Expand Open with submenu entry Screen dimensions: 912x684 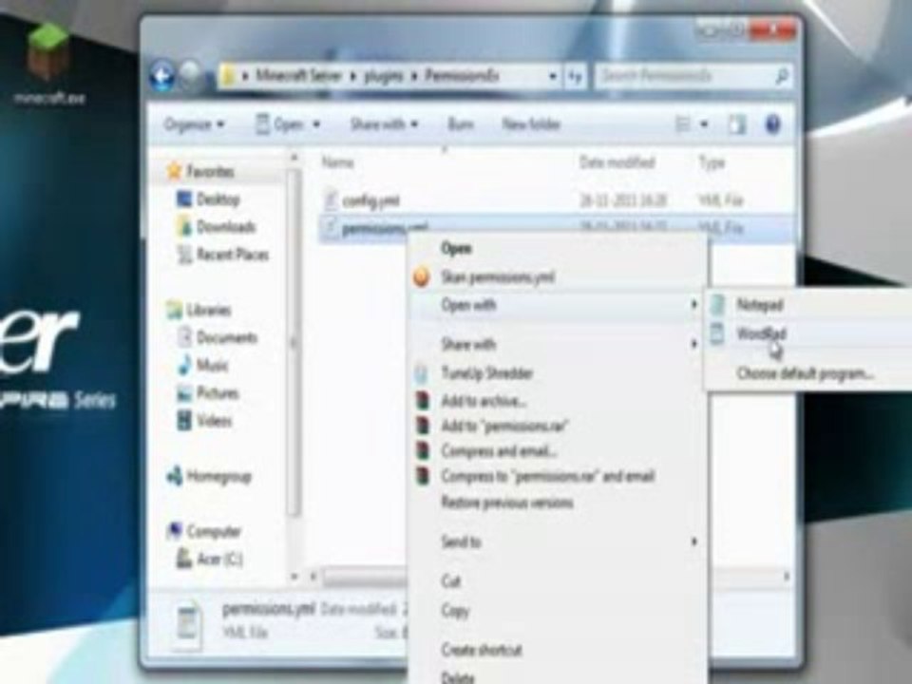(560, 305)
